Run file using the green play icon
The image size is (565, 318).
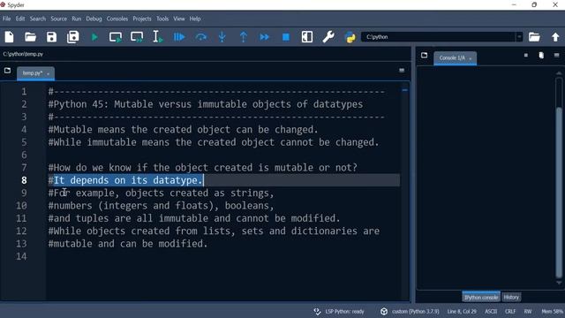click(94, 37)
